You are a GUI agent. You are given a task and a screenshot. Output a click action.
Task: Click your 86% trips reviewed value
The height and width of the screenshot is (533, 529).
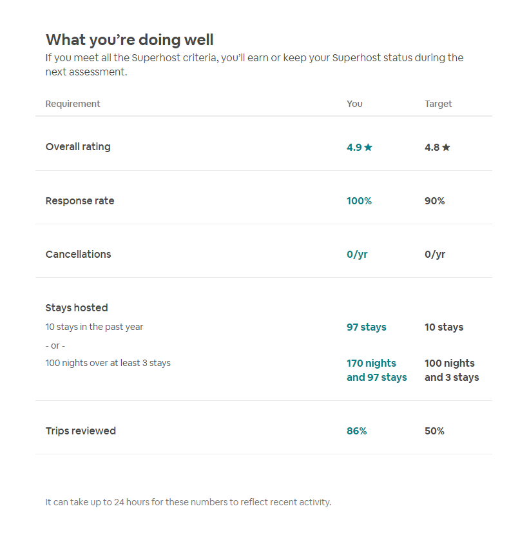pyautogui.click(x=356, y=431)
